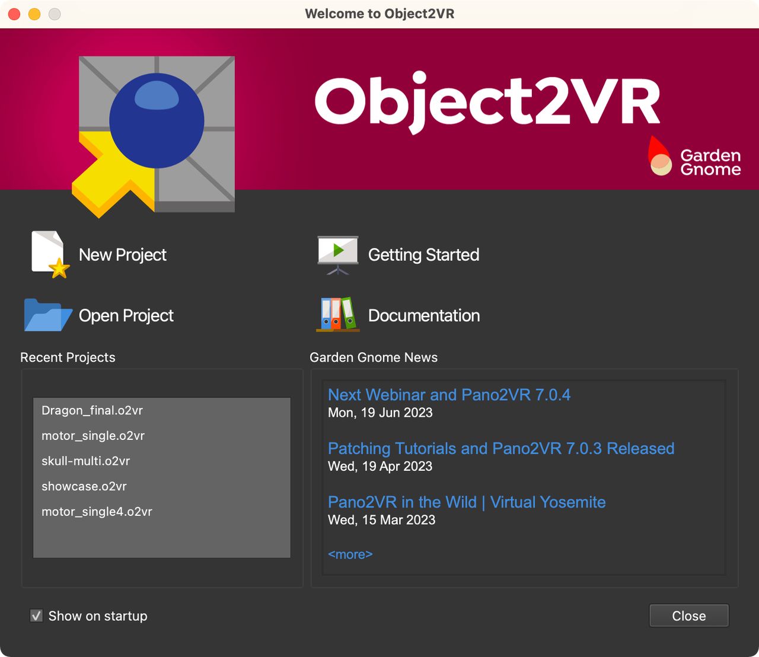Open the Dragon_final.o2vr recent project

(x=91, y=410)
